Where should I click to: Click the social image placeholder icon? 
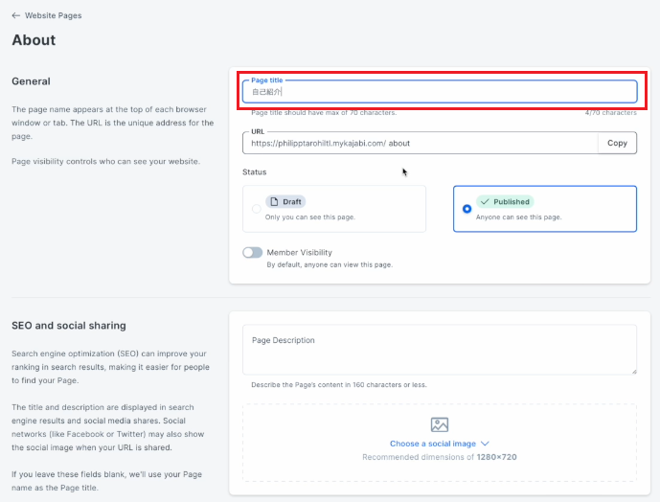(440, 424)
